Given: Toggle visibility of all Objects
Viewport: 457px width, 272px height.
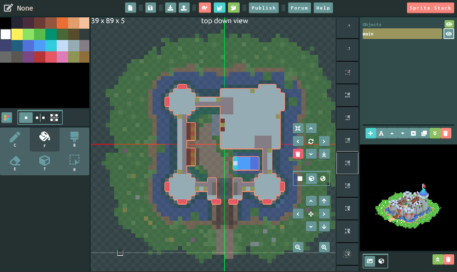Looking at the screenshot, I should 449,24.
